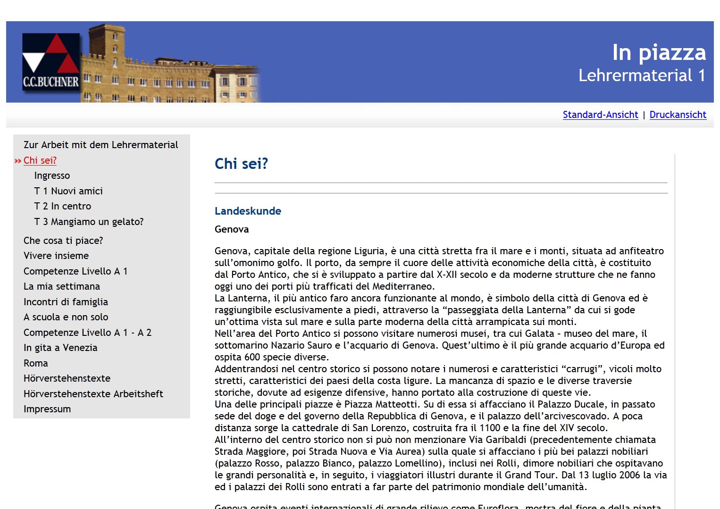Open the Ingresso subsection
The width and height of the screenshot is (720, 509).
pyautogui.click(x=52, y=175)
